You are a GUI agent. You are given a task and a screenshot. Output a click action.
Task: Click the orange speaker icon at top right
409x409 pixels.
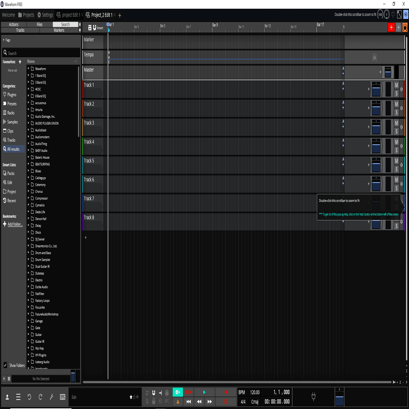[x=405, y=27]
